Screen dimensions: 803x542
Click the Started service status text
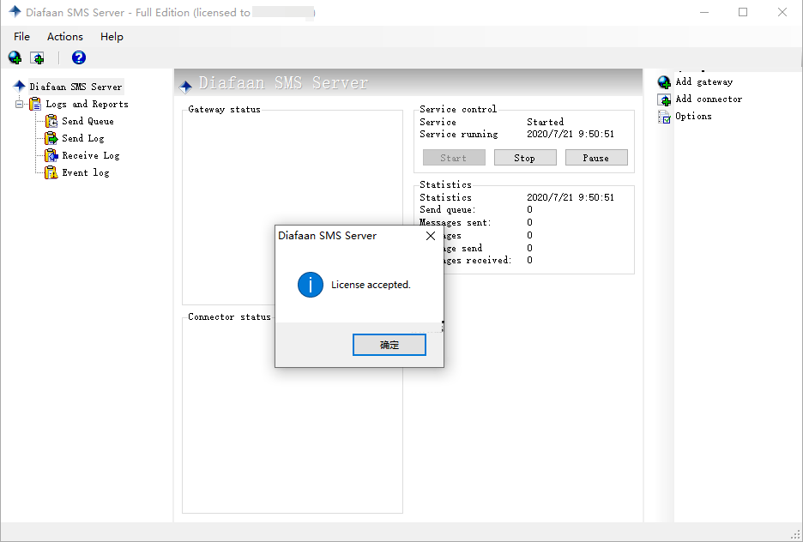pyautogui.click(x=546, y=122)
